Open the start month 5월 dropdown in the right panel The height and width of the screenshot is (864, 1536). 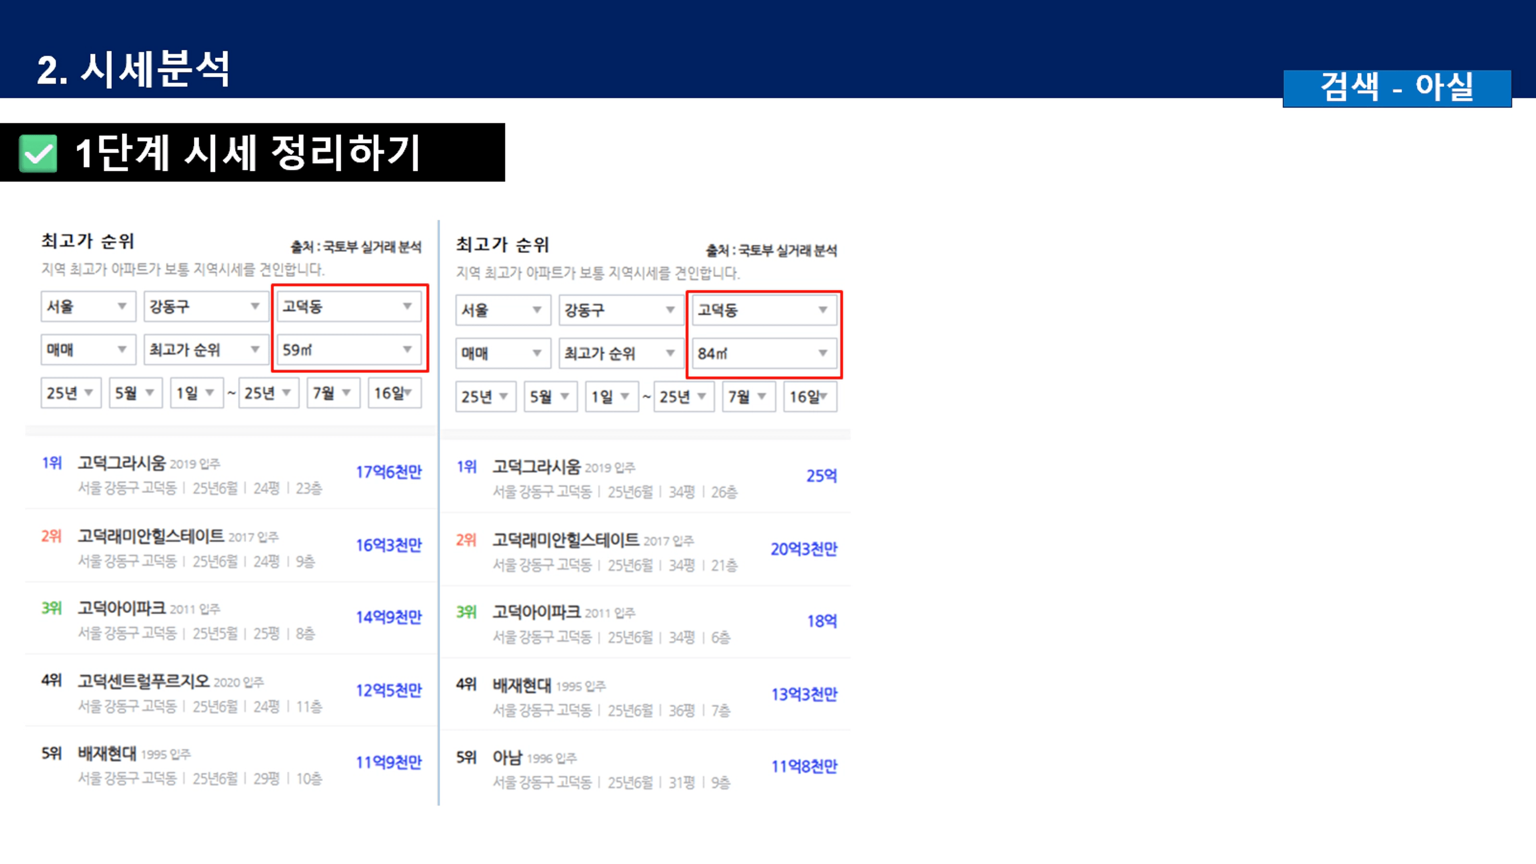tap(551, 396)
